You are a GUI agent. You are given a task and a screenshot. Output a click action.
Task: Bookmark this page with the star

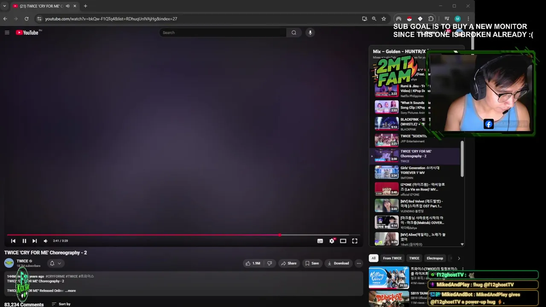click(383, 19)
